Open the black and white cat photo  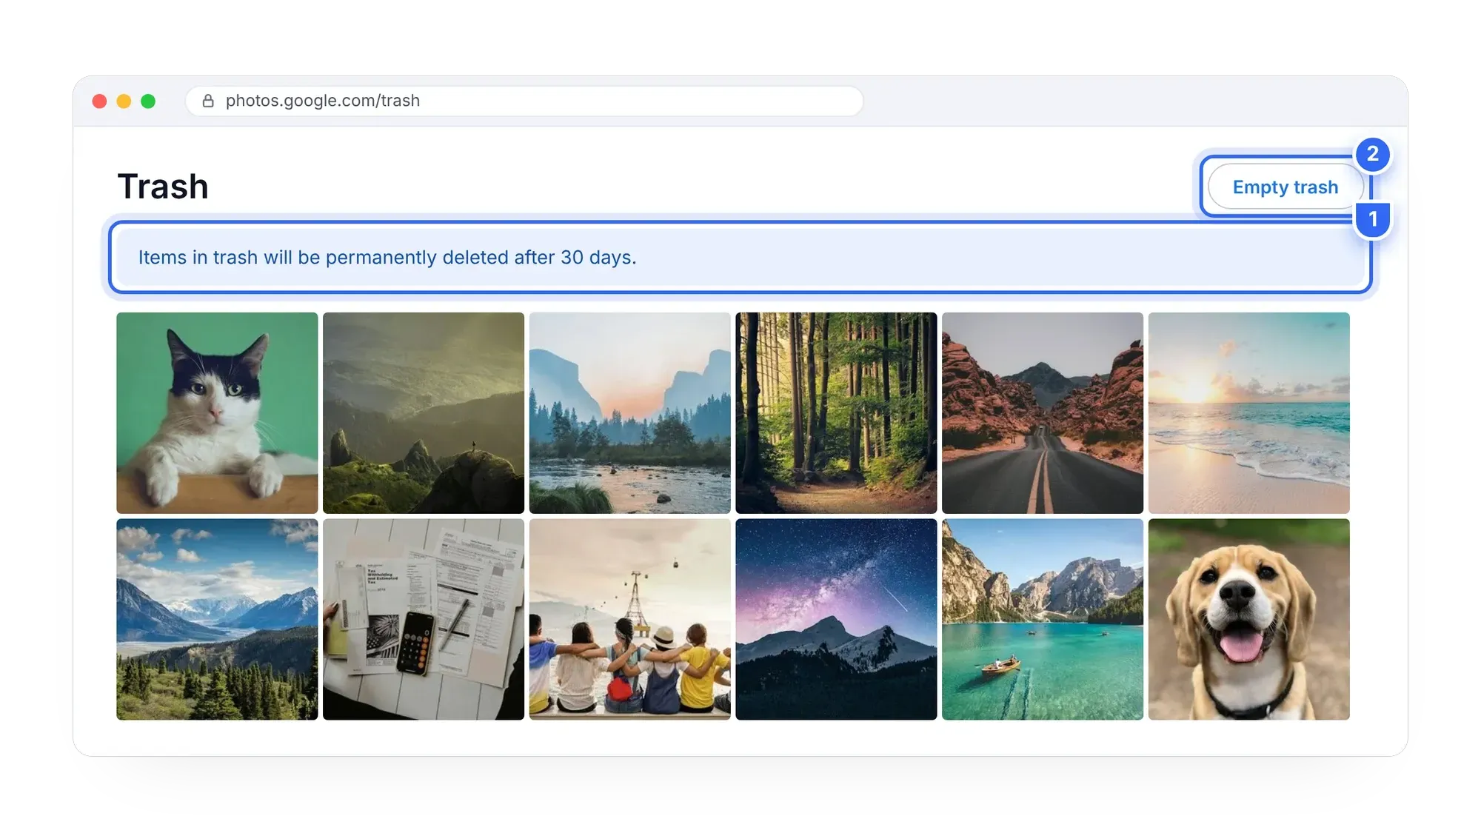(x=217, y=413)
